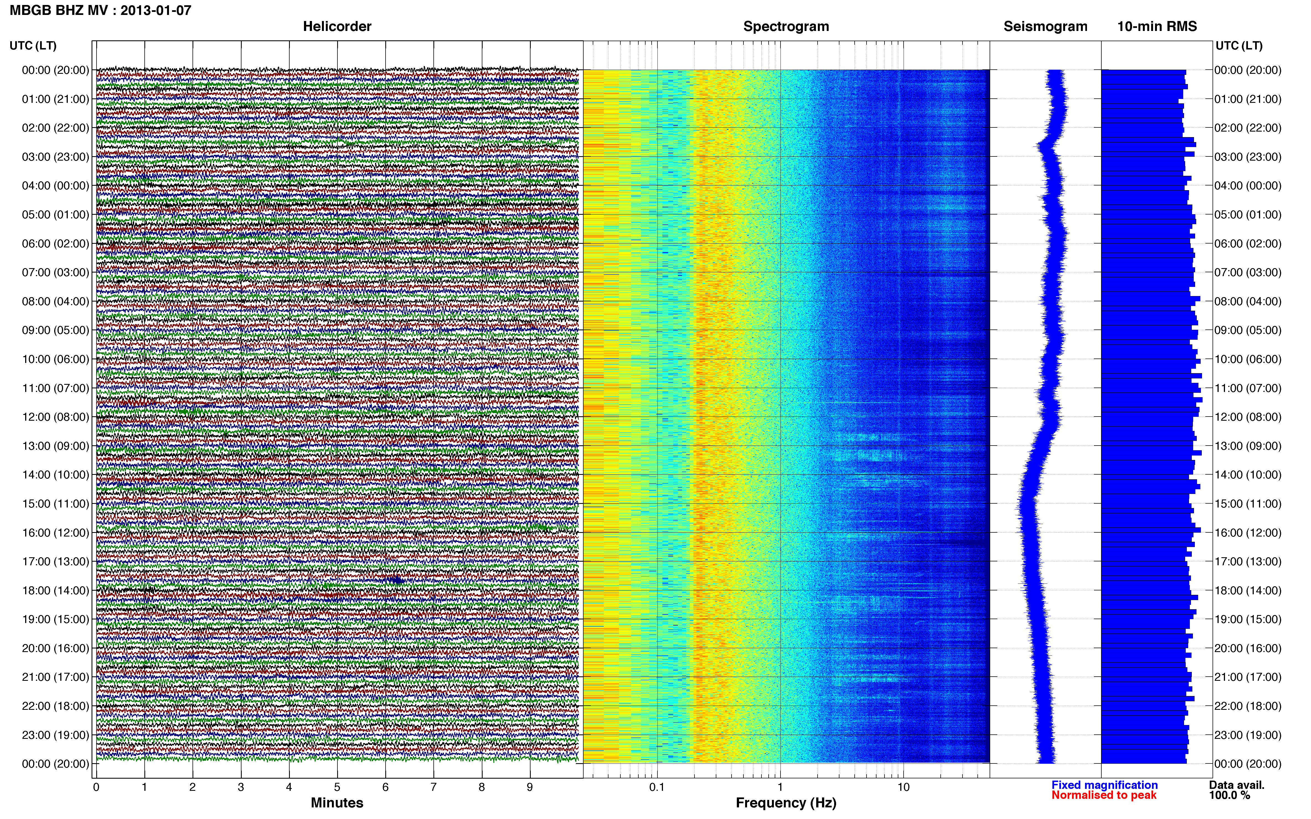
Task: Click 05:00 (01:00) on the helicorder time axis
Action: 55,214
